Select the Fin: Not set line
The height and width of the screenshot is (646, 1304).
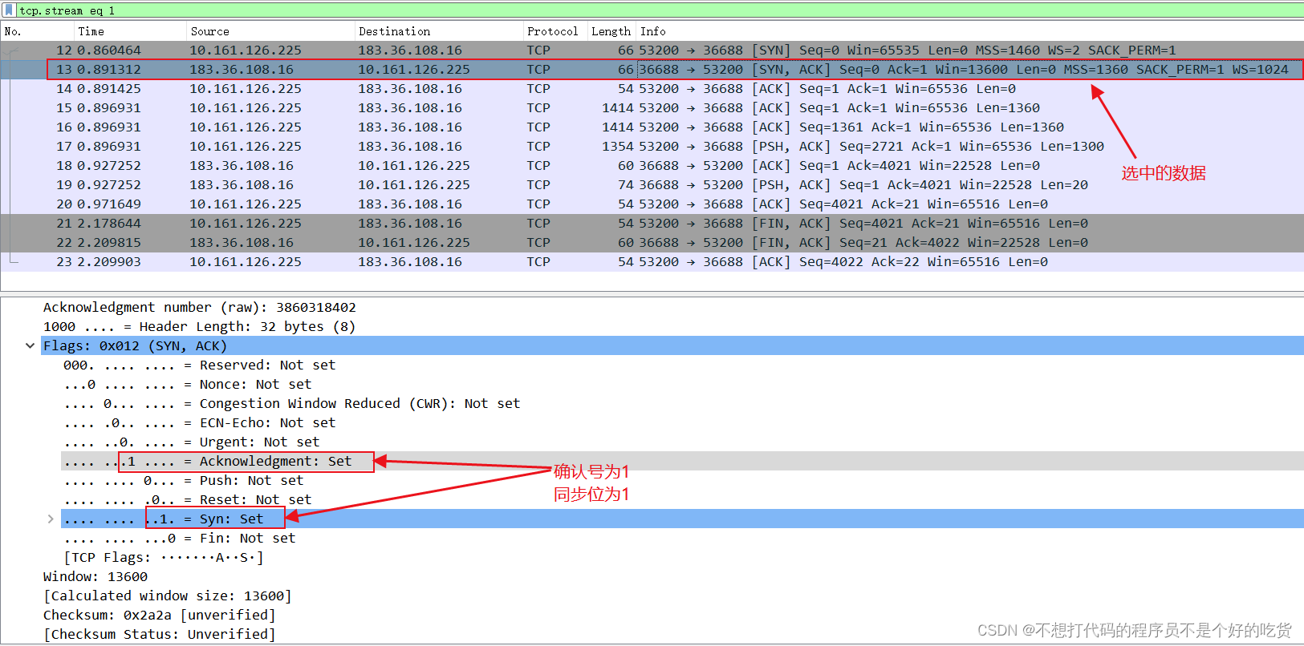pos(180,539)
